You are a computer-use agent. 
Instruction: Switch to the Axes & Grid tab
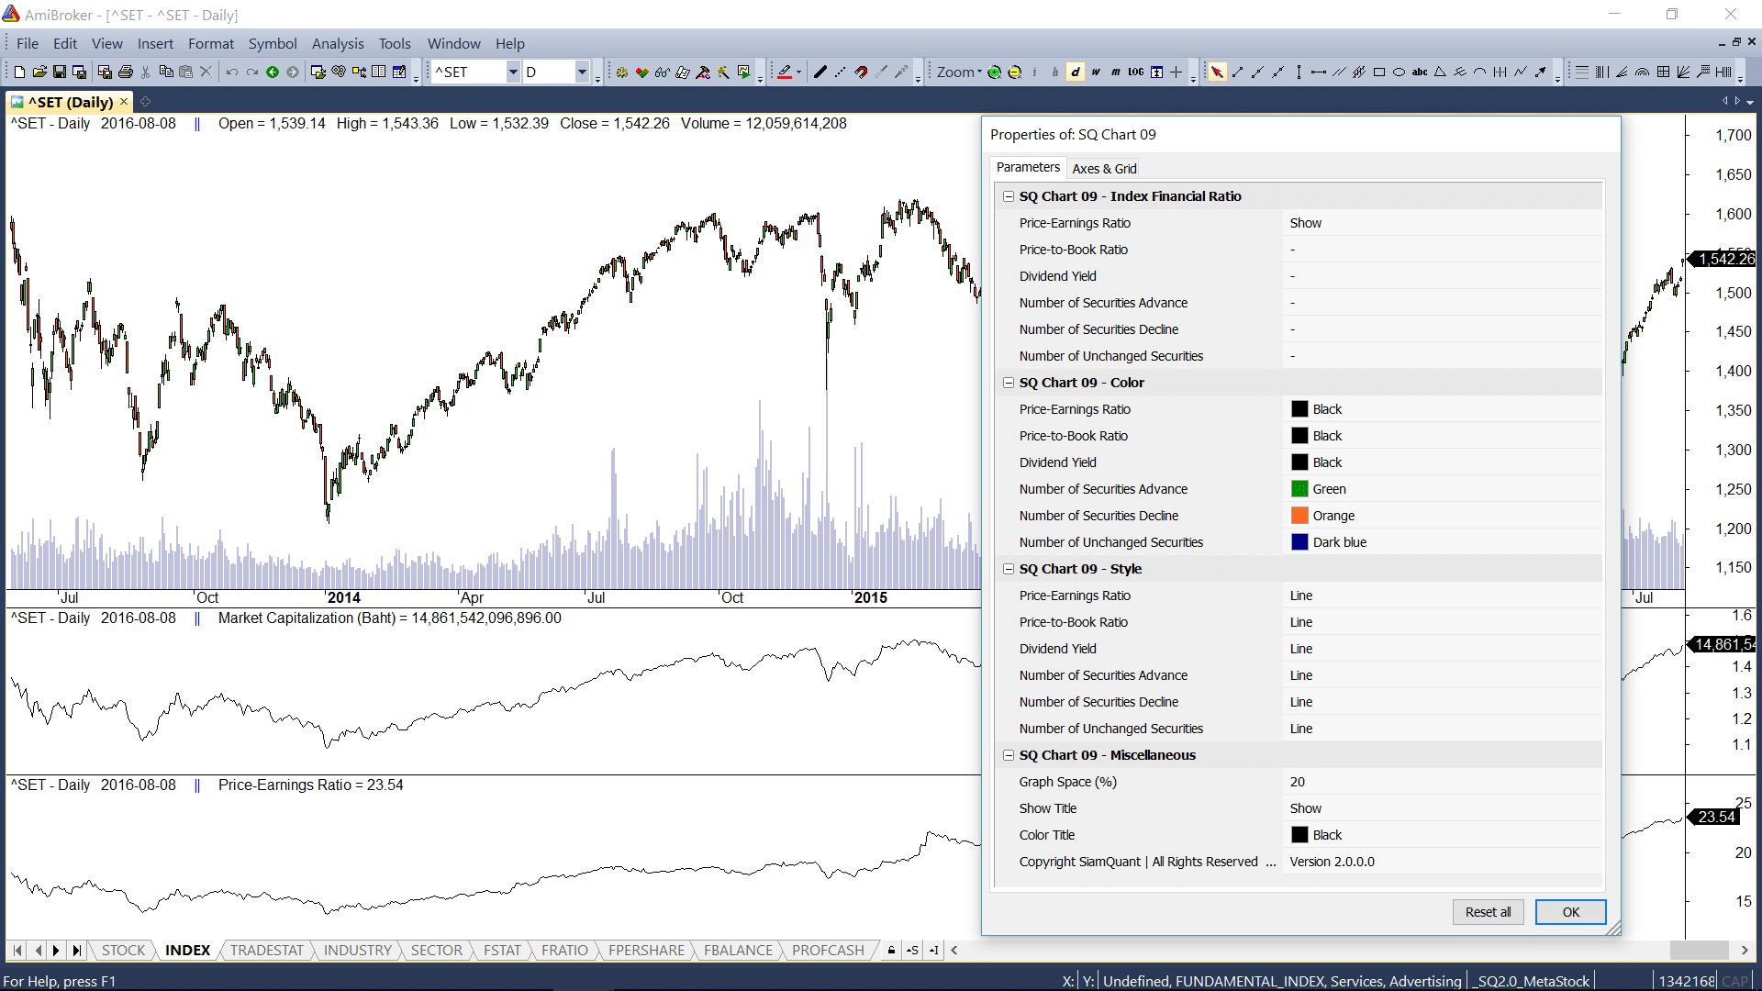(1104, 168)
